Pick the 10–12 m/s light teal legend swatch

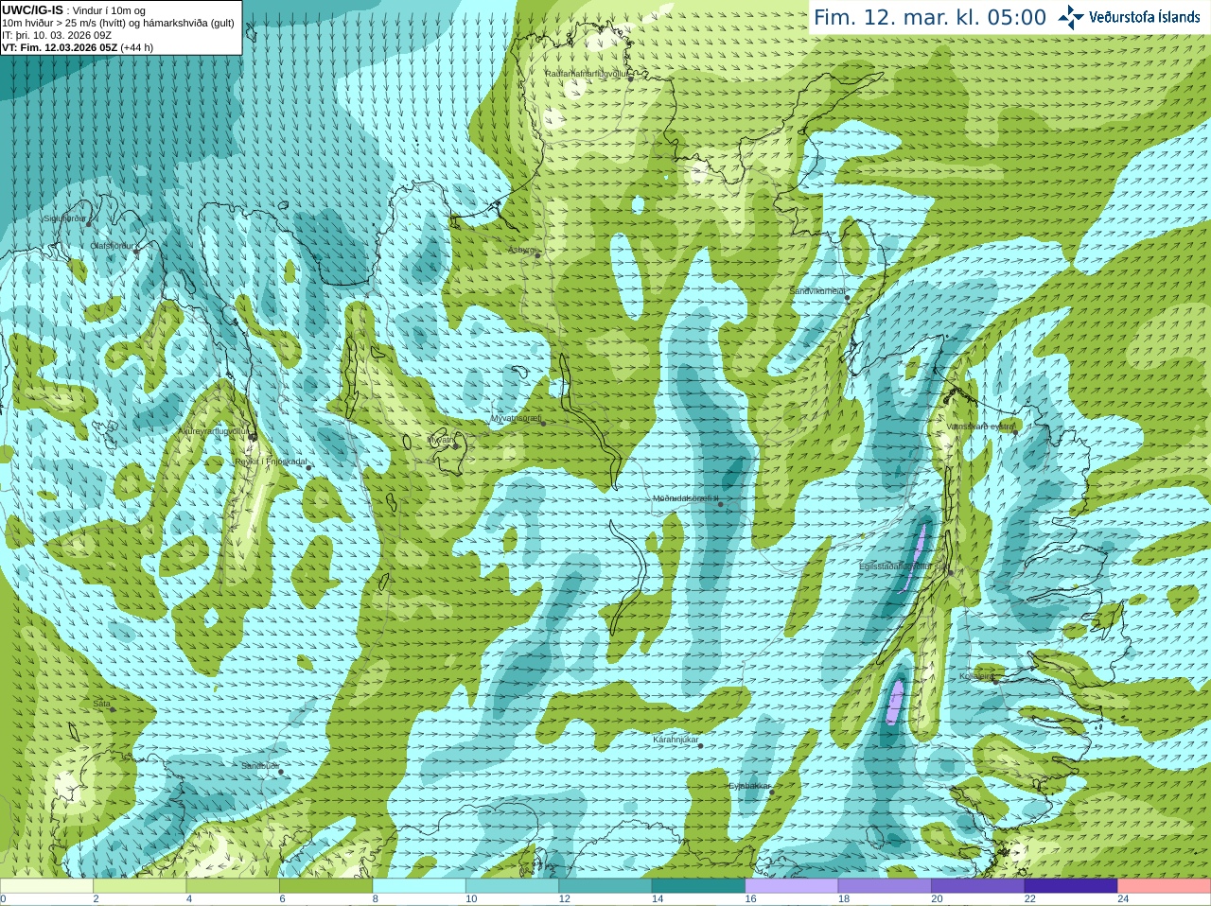[513, 886]
